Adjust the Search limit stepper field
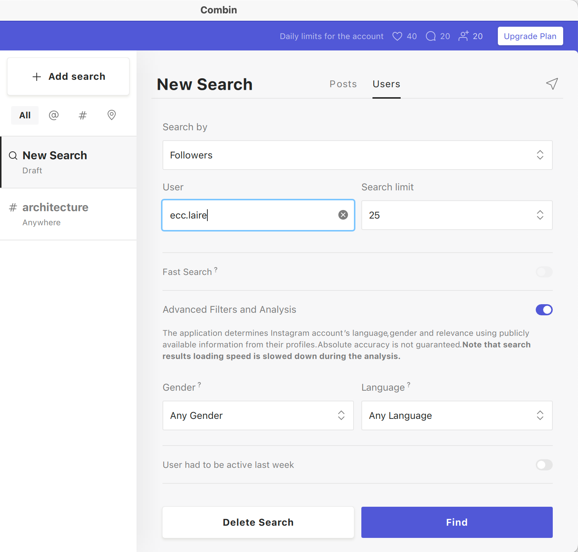Image resolution: width=578 pixels, height=552 pixels. click(x=540, y=215)
